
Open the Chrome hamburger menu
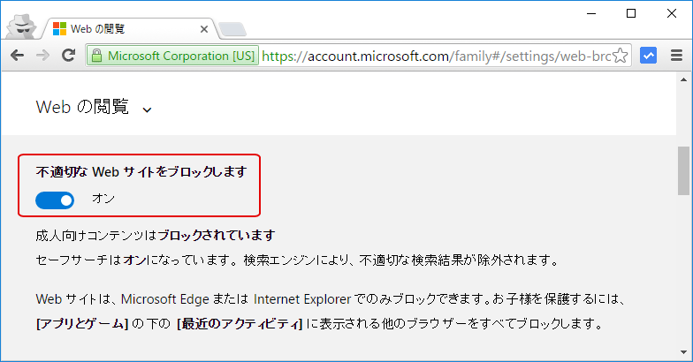pyautogui.click(x=676, y=55)
